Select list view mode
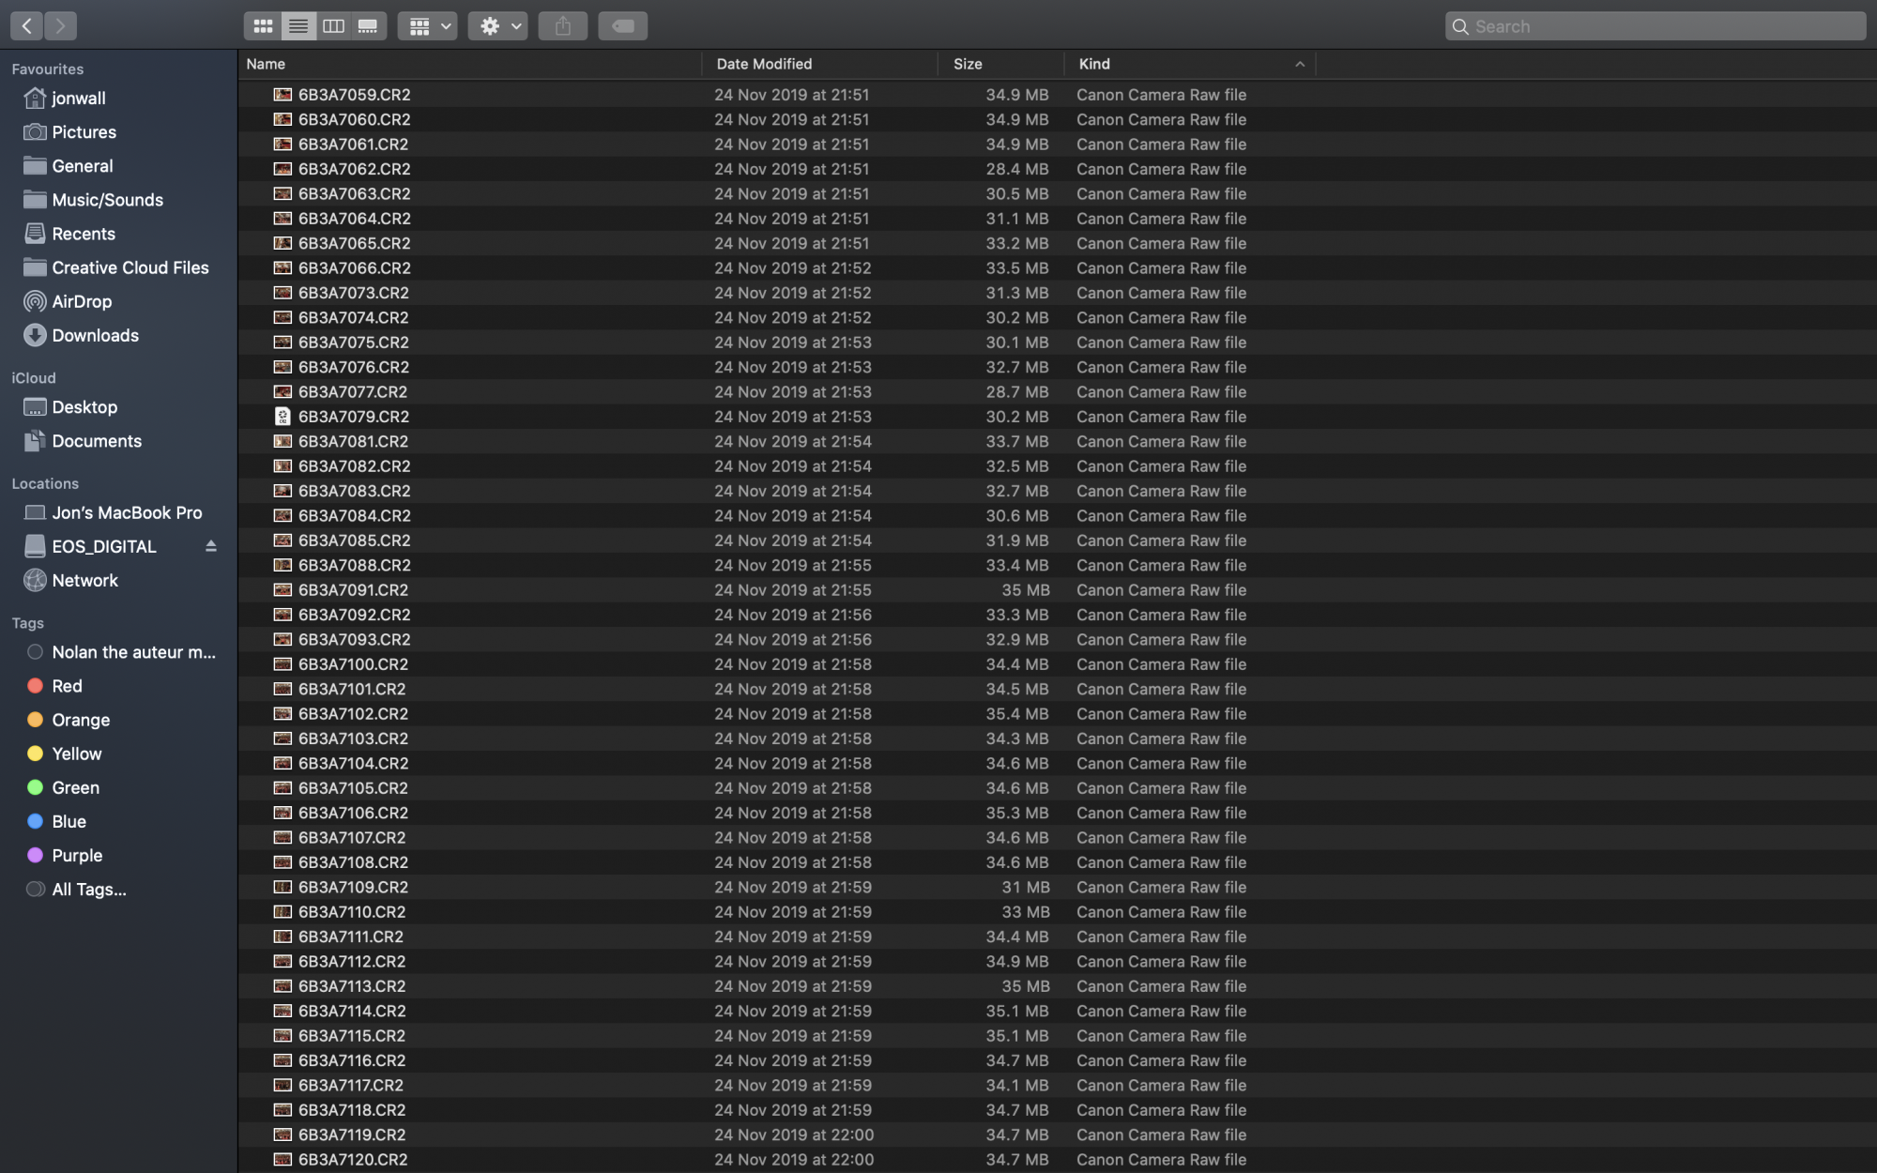This screenshot has height=1173, width=1877. click(298, 26)
